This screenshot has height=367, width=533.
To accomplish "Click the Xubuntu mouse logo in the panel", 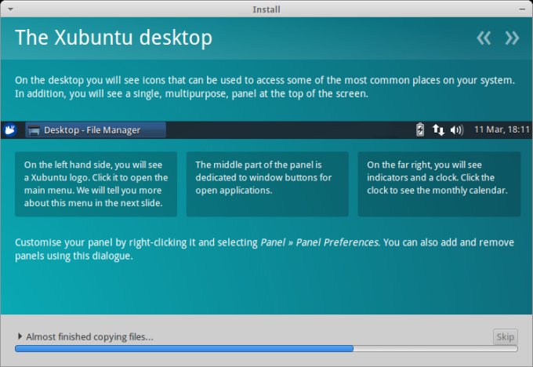I will [10, 129].
